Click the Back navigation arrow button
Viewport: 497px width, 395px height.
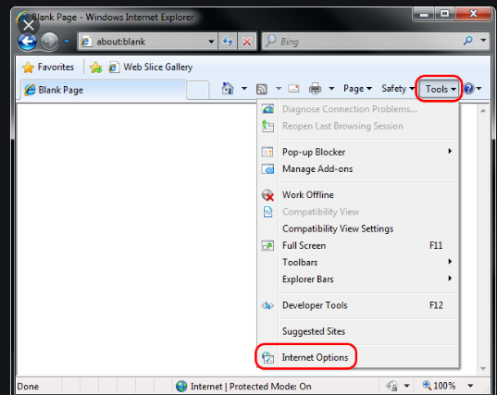28,42
